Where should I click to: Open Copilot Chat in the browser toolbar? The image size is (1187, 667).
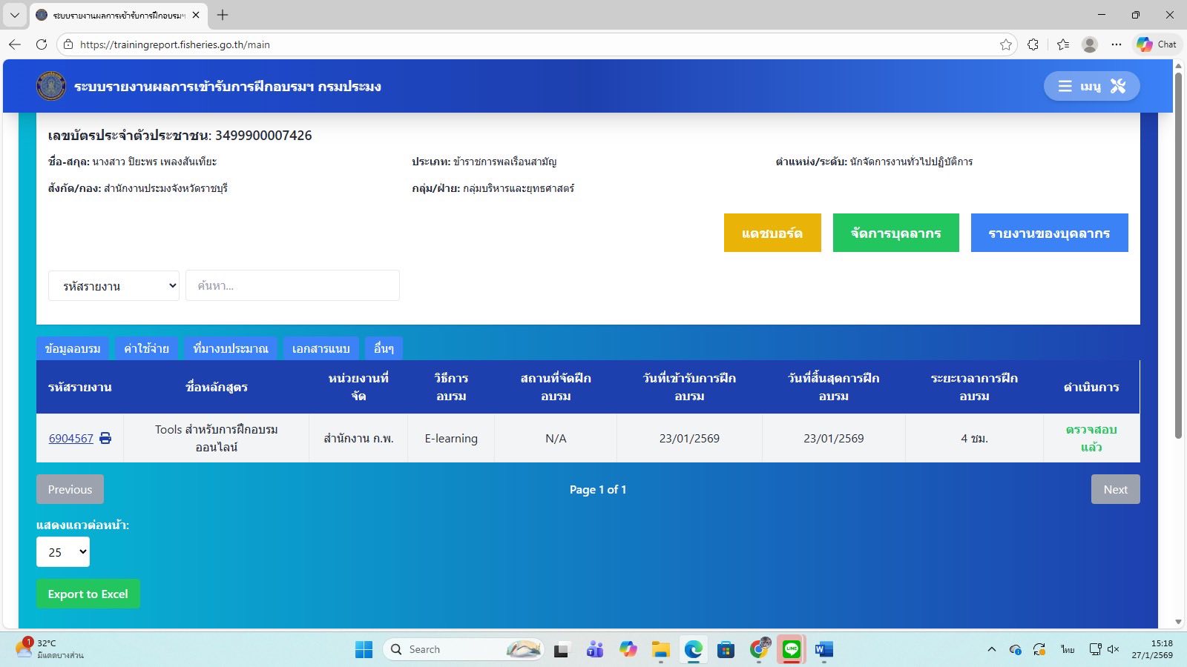click(1157, 44)
